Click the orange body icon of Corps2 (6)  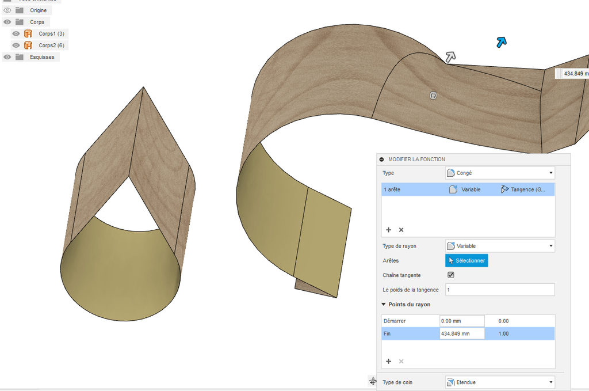click(28, 45)
